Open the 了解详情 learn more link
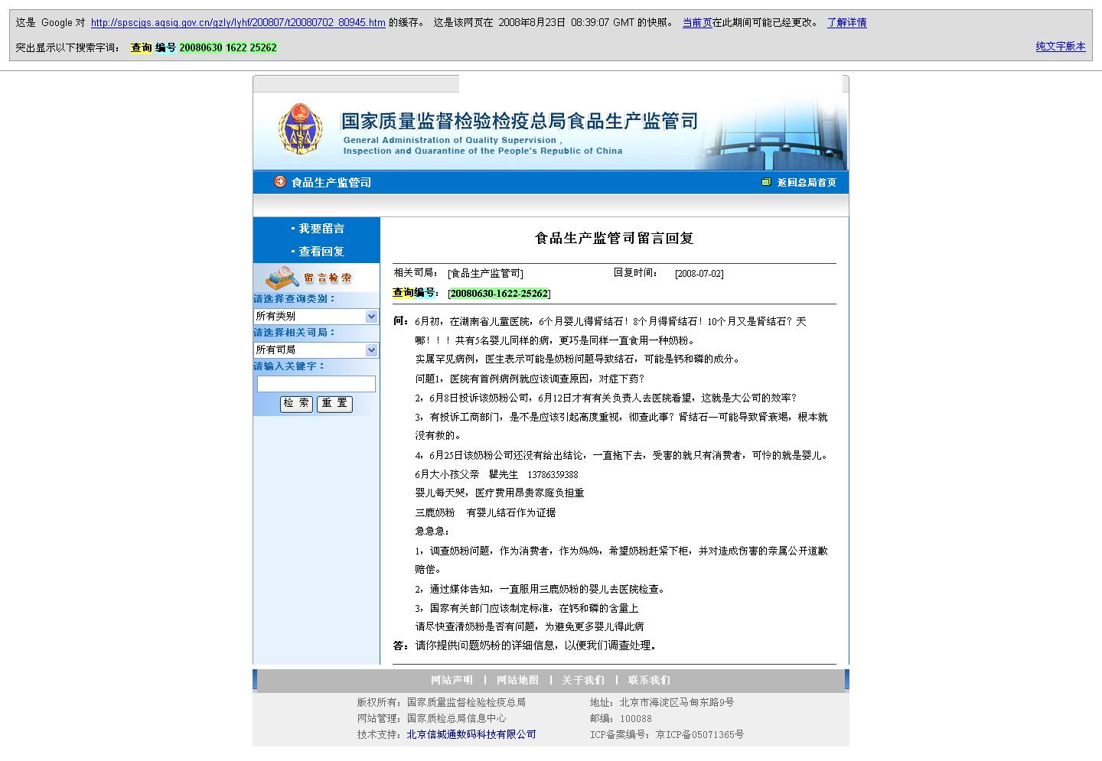This screenshot has height=761, width=1102. click(846, 23)
